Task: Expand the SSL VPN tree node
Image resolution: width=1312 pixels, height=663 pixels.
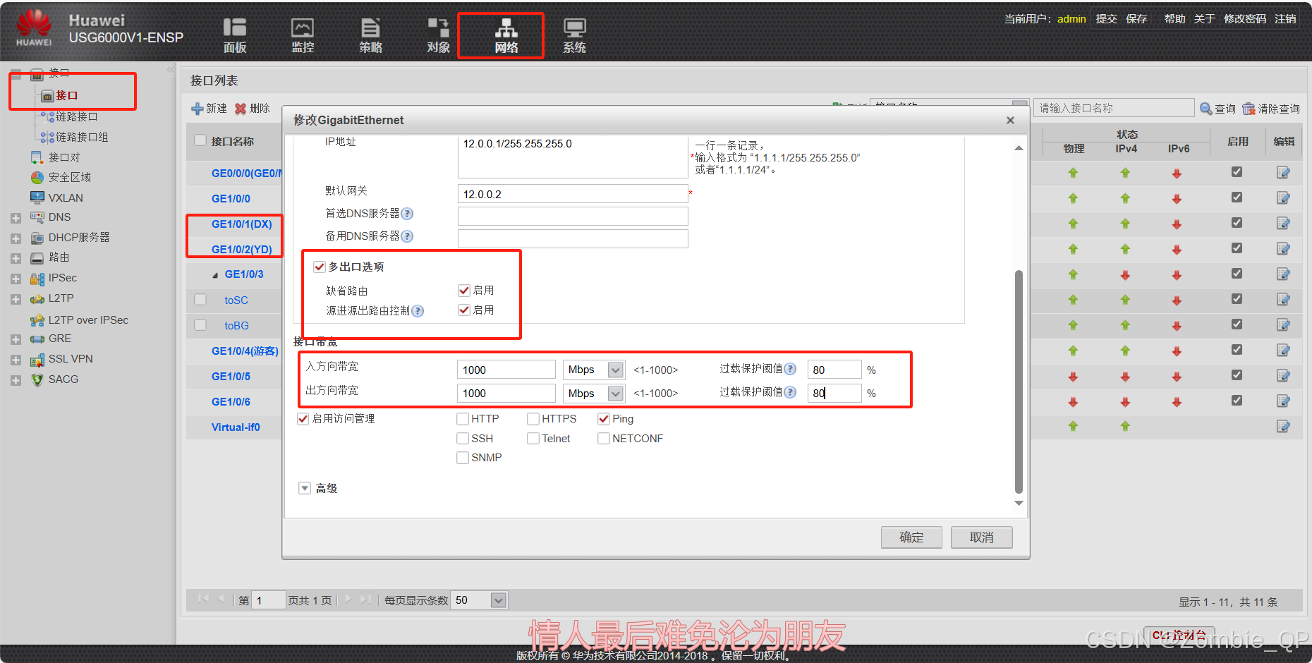Action: pyautogui.click(x=16, y=360)
